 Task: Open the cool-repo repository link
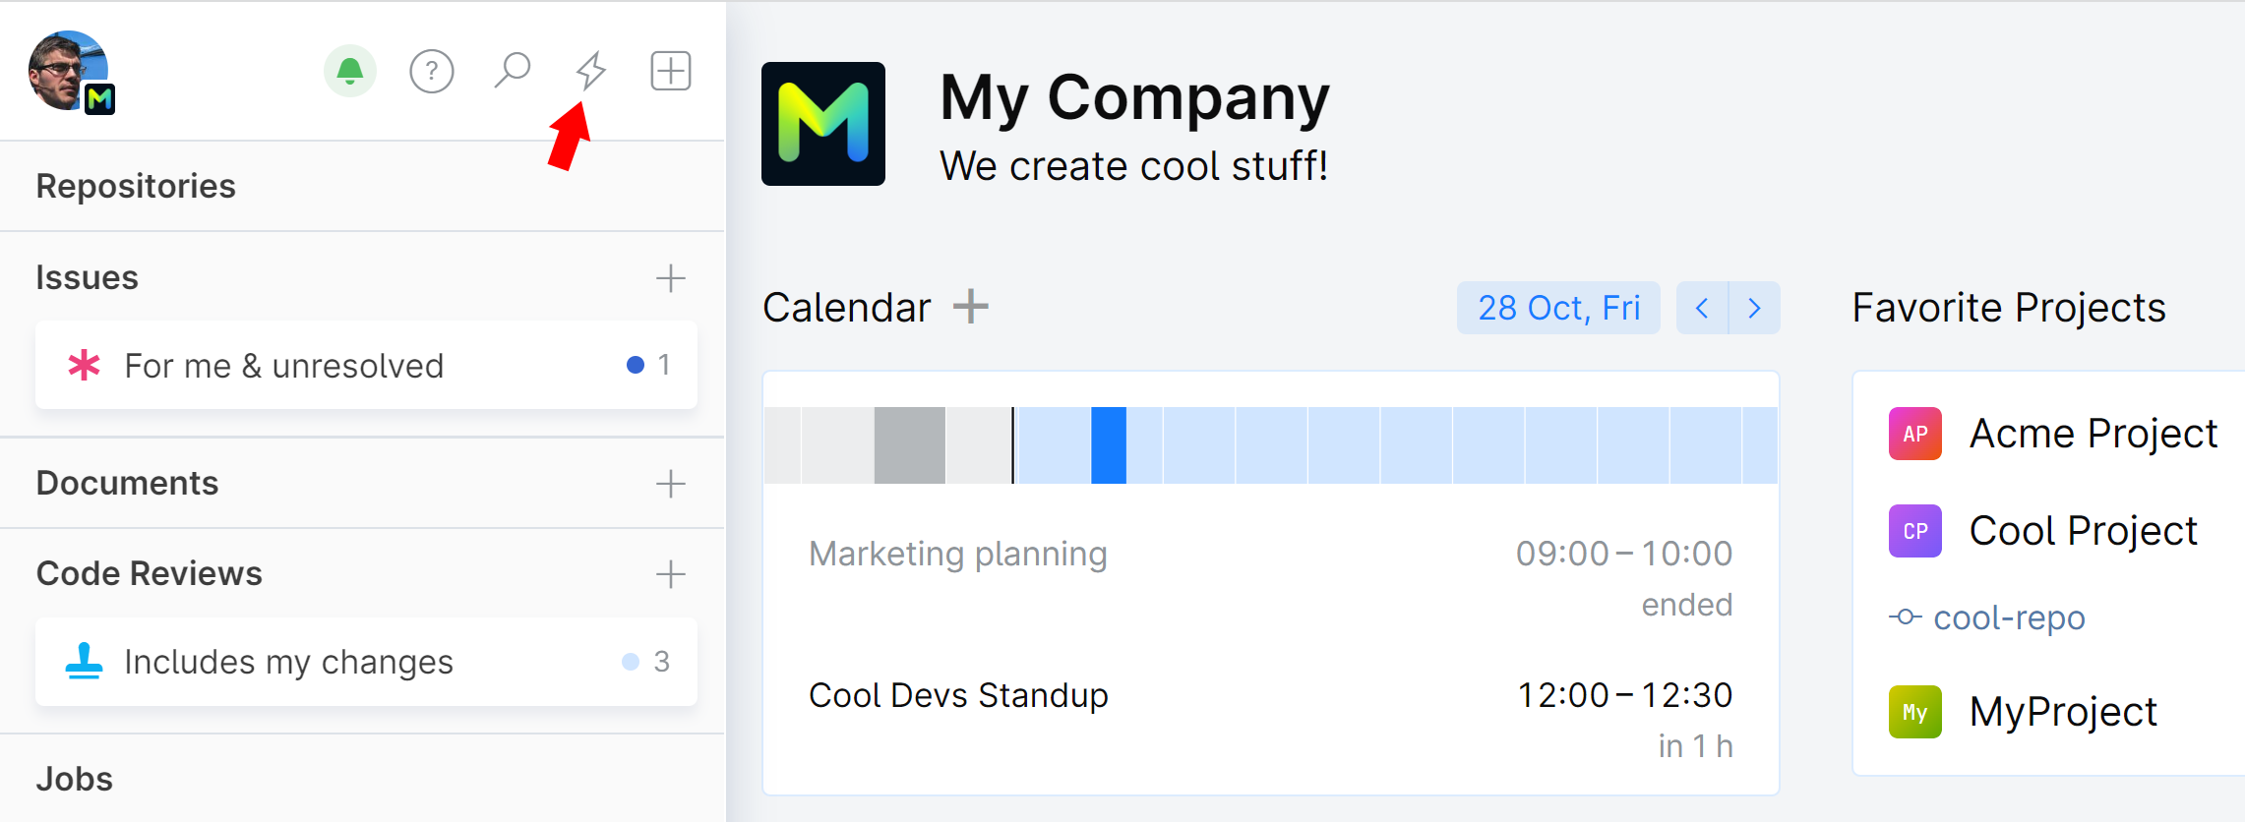pyautogui.click(x=2008, y=617)
